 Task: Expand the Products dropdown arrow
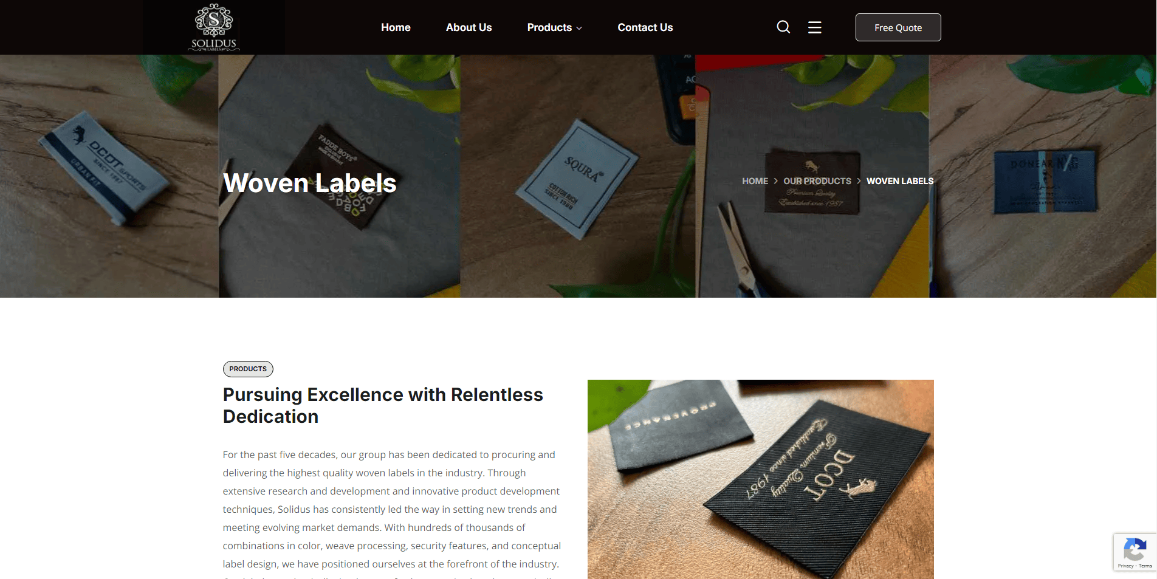(x=579, y=28)
